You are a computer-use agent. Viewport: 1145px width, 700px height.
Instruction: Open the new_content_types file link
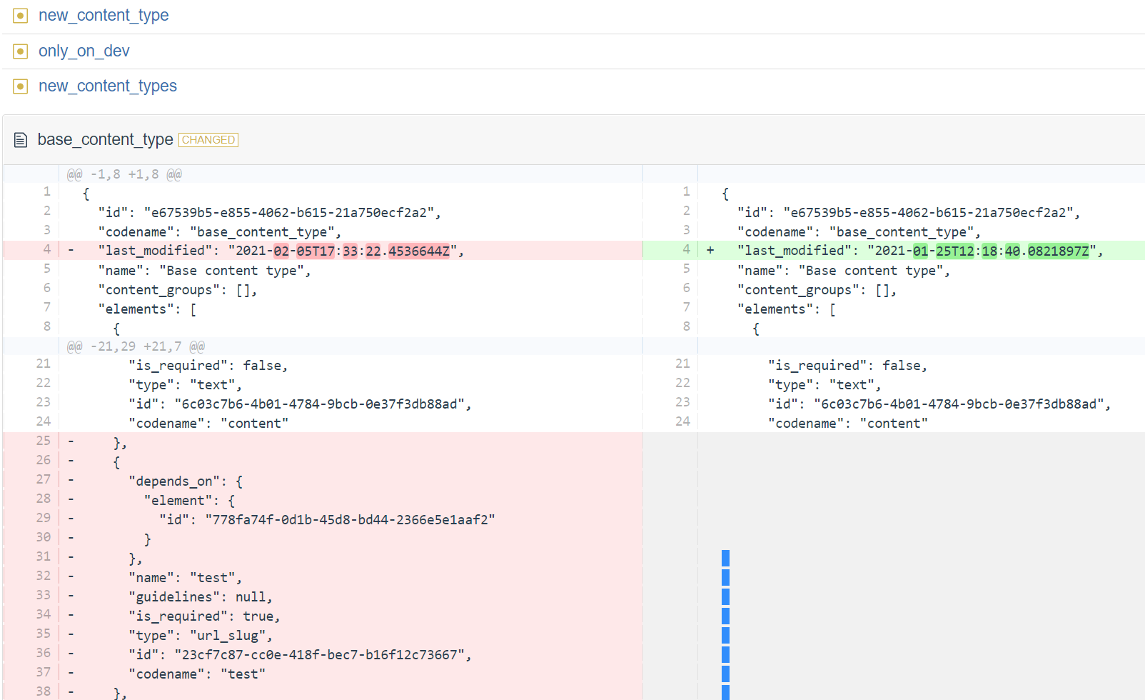(x=108, y=86)
